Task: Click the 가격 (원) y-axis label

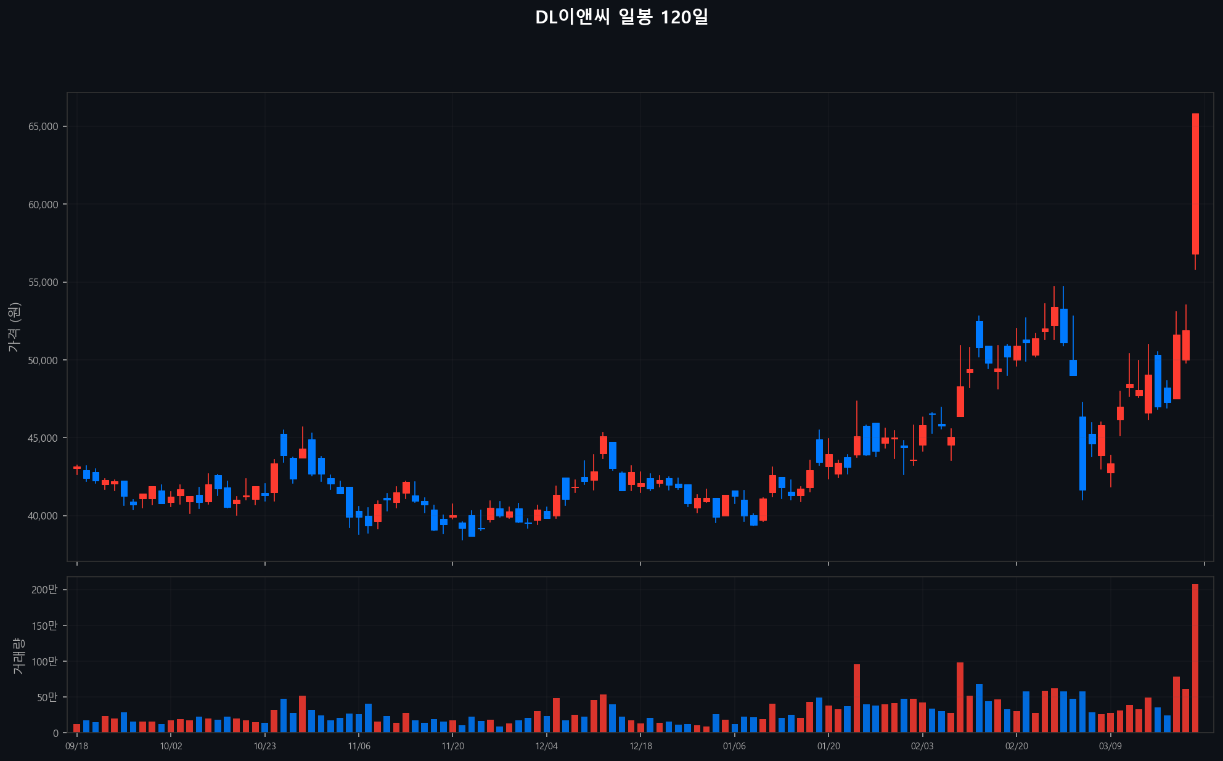Action: coord(15,327)
